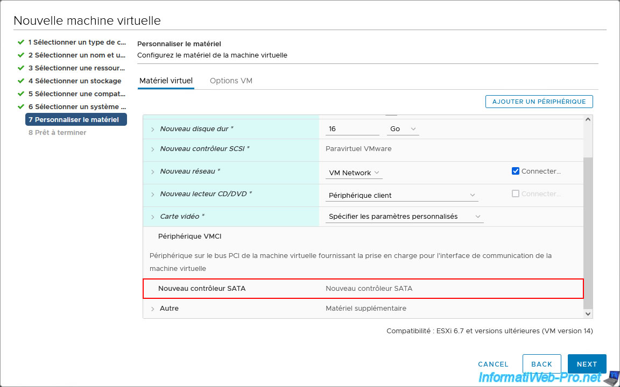
Task: Expand the Nouveau contrôleur SCSI row
Action: point(153,149)
